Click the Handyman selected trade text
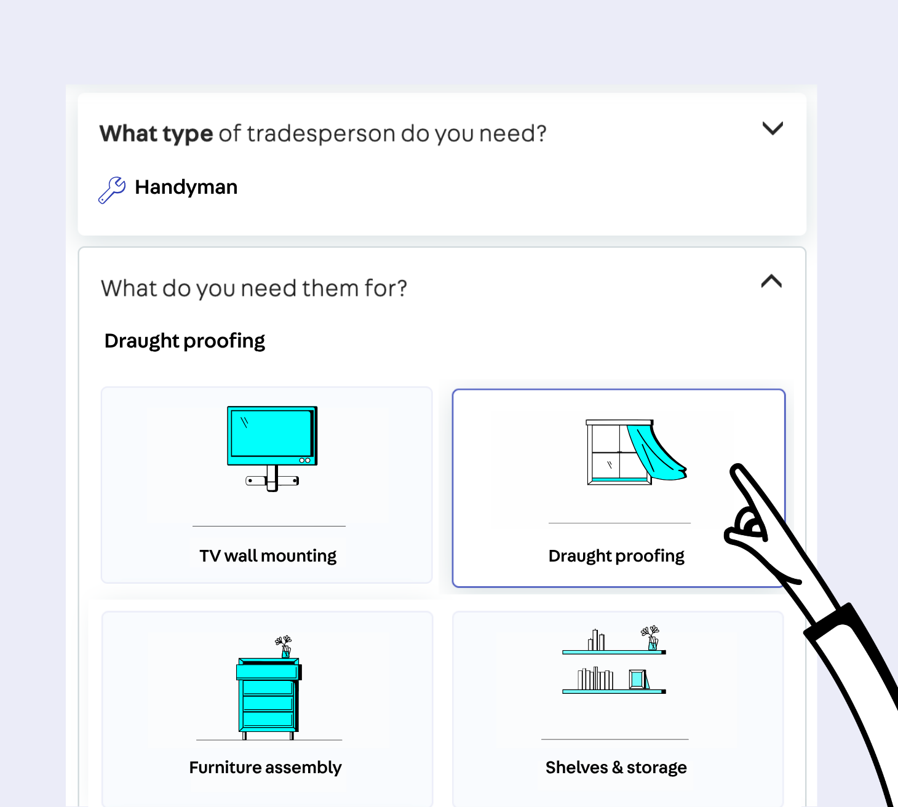 pyautogui.click(x=186, y=187)
